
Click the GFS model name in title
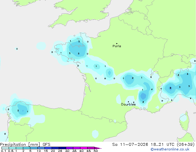[x=46, y=145]
